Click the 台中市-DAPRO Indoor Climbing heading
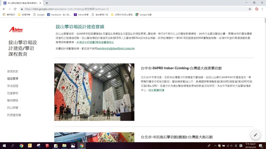The image size is (266, 149). pos(181,68)
